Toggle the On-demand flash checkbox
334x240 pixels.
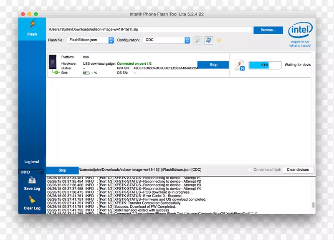click(250, 170)
